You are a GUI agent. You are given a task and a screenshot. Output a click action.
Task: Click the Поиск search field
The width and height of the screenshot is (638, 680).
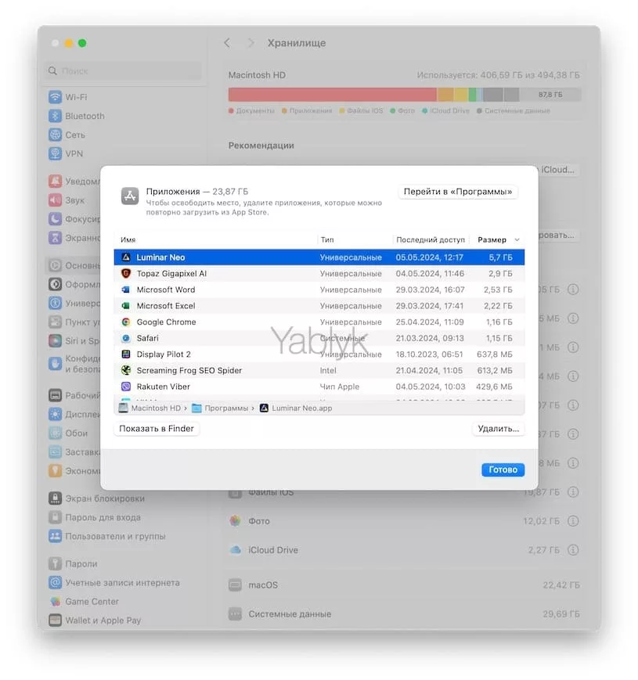click(x=125, y=71)
